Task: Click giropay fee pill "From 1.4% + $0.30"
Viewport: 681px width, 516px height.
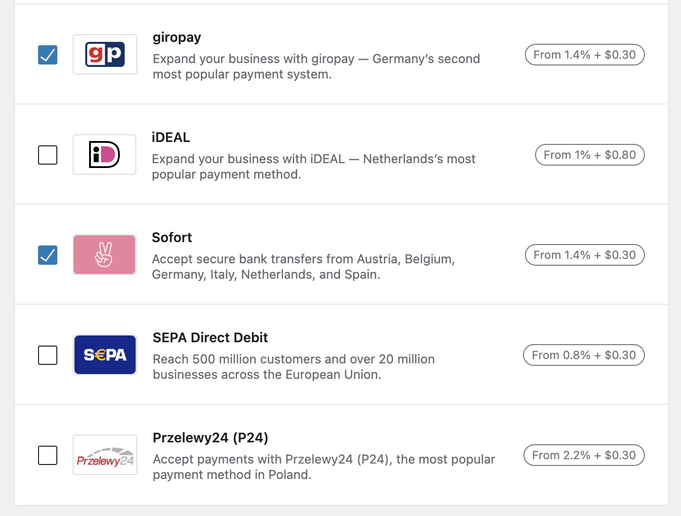Action: click(584, 55)
